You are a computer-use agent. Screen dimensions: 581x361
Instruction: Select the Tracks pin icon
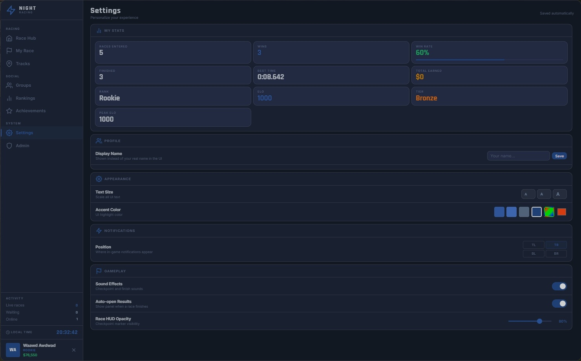tap(9, 64)
